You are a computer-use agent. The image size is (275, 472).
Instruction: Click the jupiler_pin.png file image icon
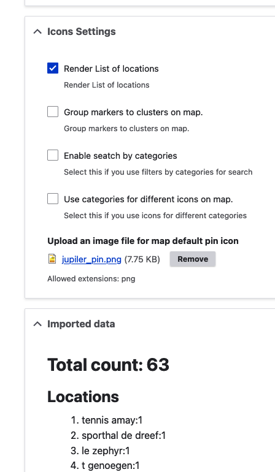pos(52,259)
